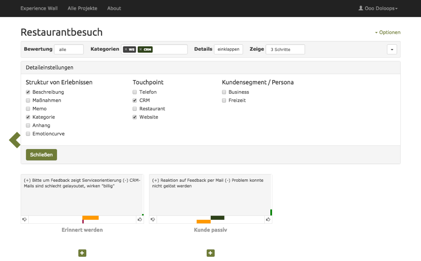Click plus icon below Kunde passiv
421x261 pixels.
coord(211,253)
